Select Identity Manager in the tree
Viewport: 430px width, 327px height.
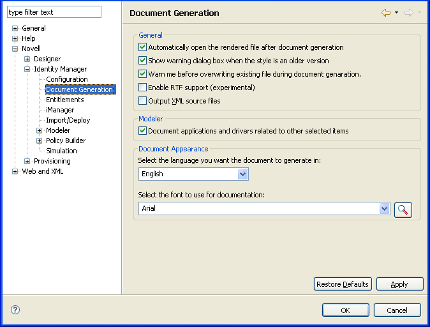coord(60,69)
